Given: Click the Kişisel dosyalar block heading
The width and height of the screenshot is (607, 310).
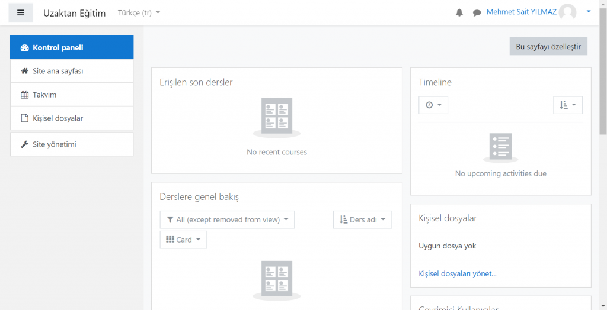Looking at the screenshot, I should [x=448, y=218].
